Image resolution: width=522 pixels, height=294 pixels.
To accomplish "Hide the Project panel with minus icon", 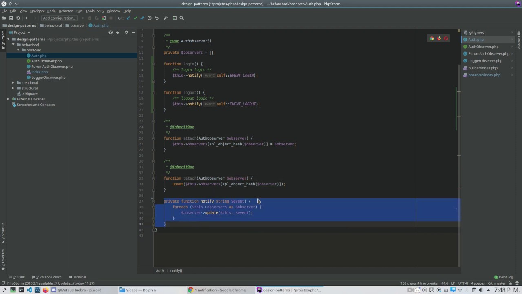I will click(134, 32).
